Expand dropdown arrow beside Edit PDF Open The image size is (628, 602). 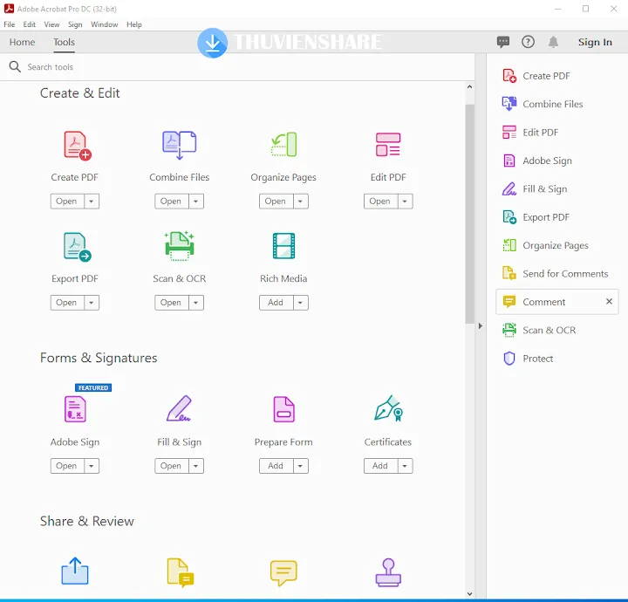pos(405,201)
